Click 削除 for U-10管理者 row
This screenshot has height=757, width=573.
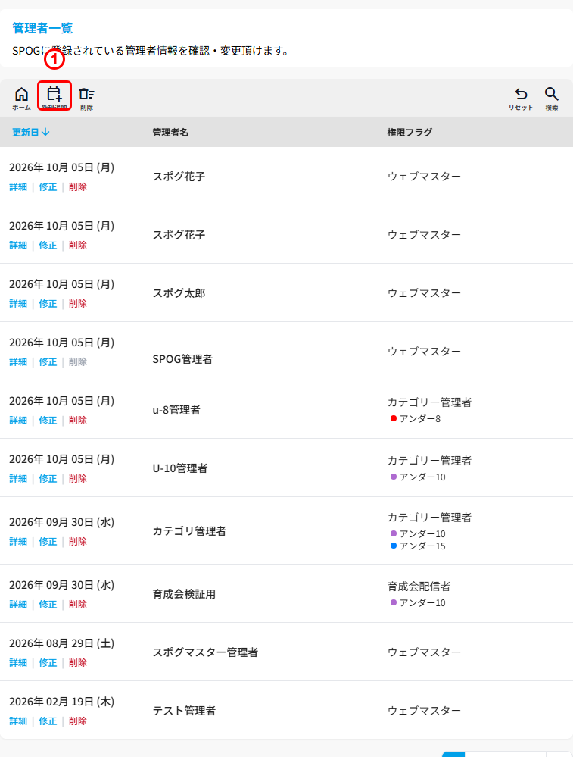tap(78, 478)
